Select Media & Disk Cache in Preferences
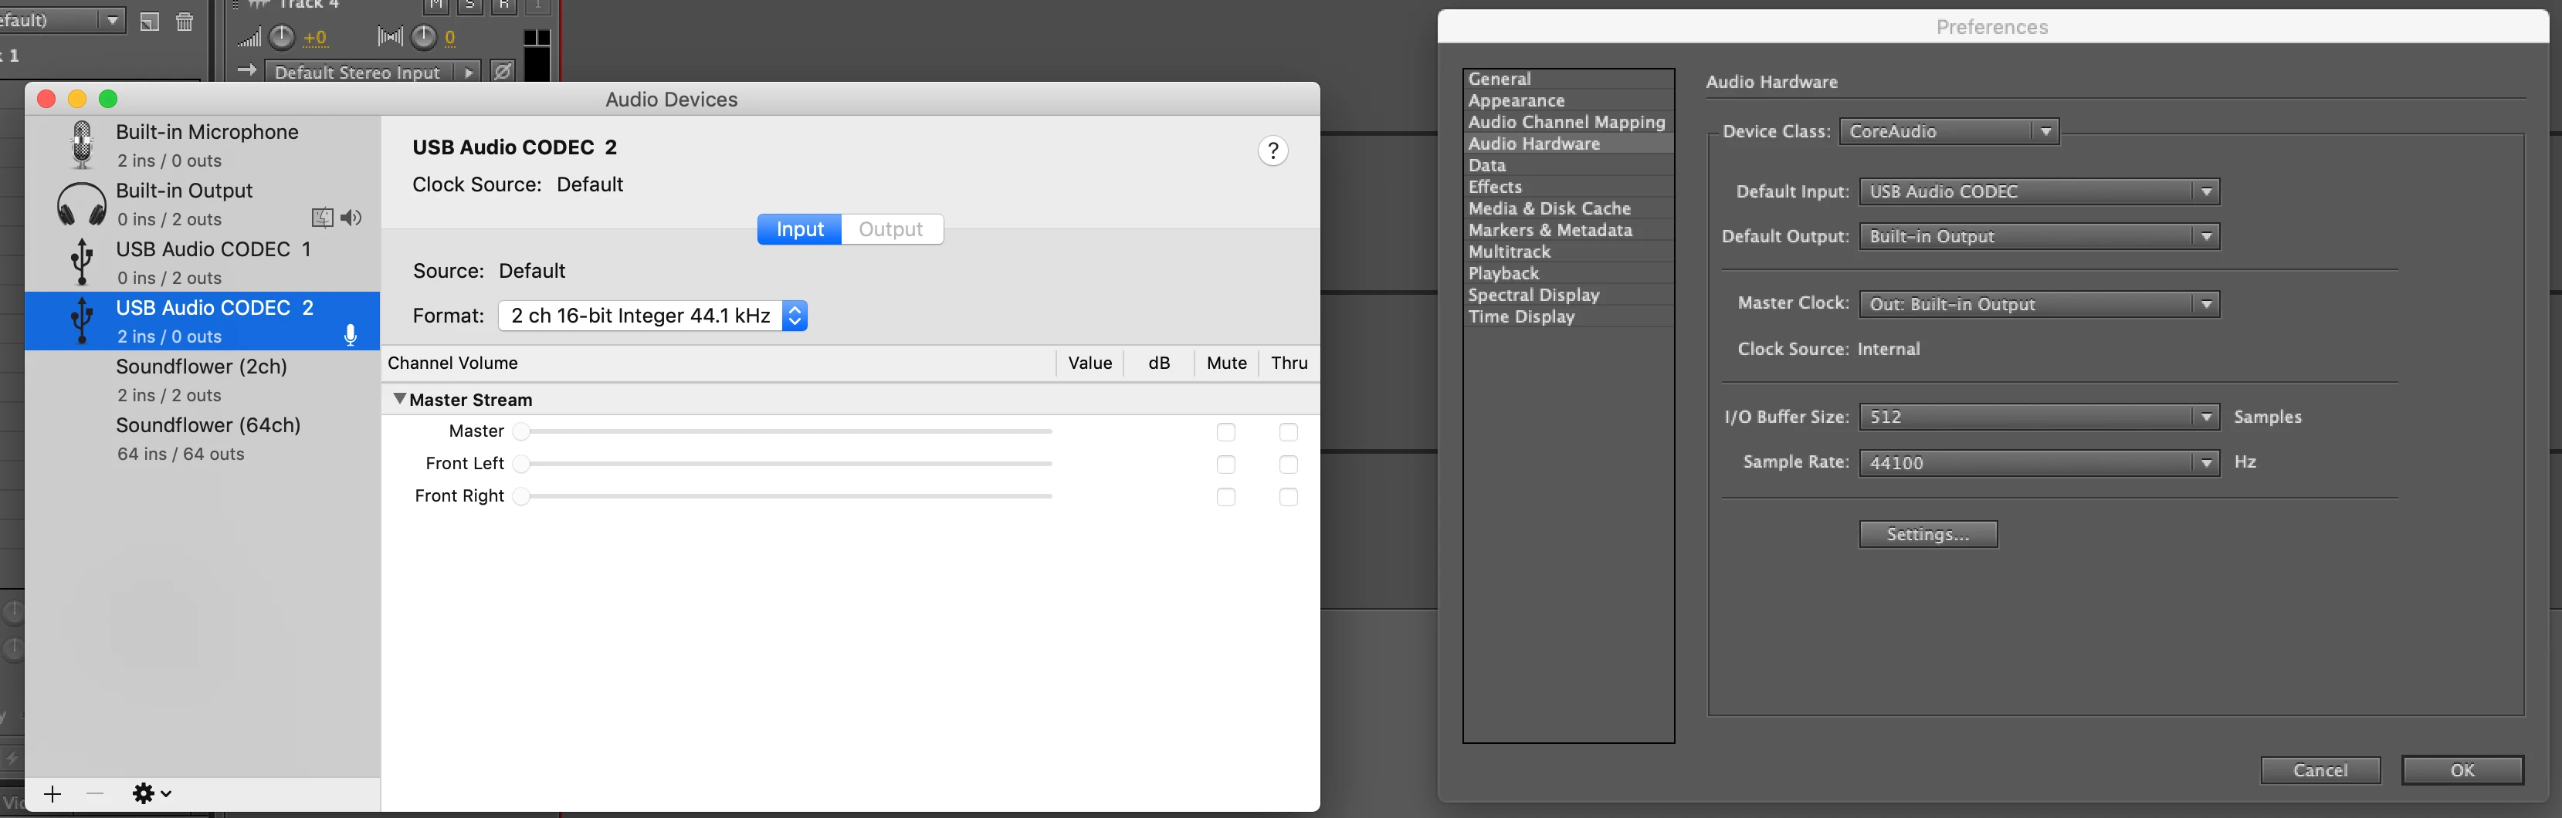This screenshot has height=818, width=2562. [1568, 208]
